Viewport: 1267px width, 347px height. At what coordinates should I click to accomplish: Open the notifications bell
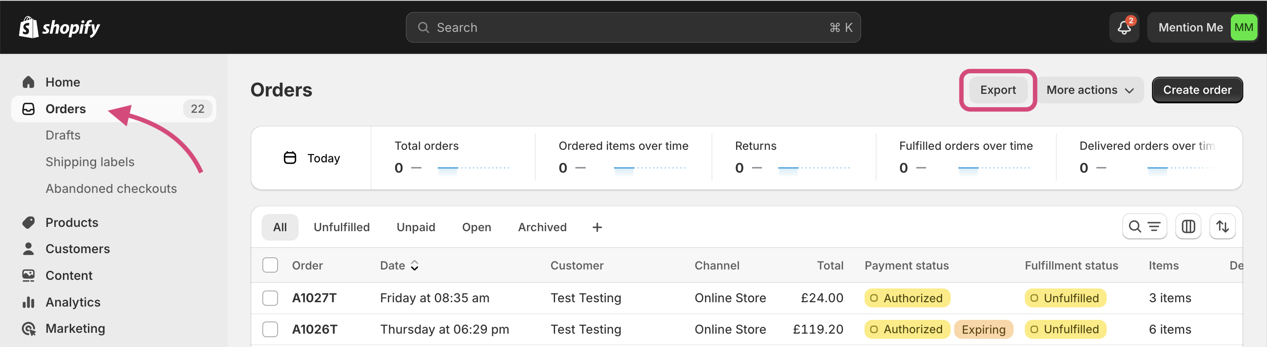click(x=1124, y=28)
